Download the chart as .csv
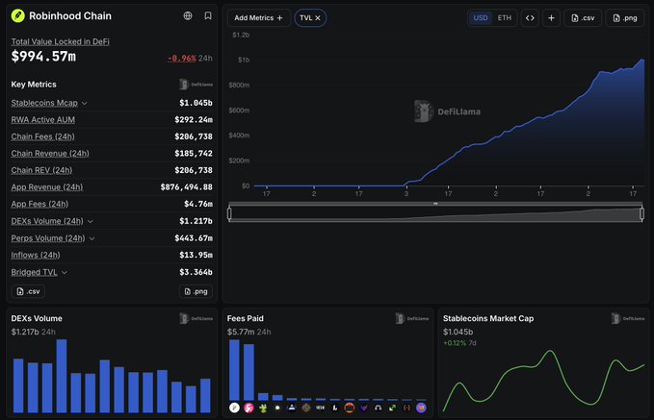Screen dimensions: 654x420 pos(583,18)
